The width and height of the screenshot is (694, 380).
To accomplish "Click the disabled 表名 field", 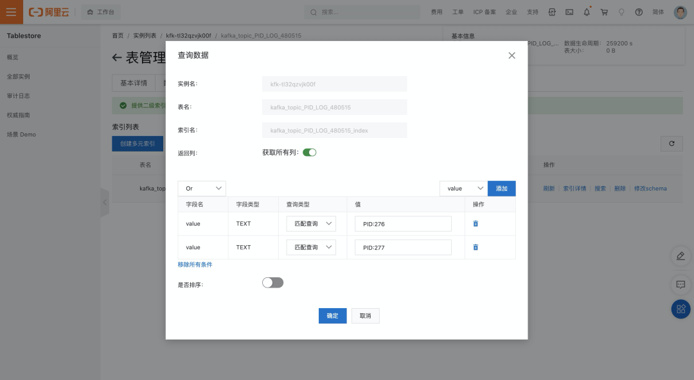I will 335,107.
